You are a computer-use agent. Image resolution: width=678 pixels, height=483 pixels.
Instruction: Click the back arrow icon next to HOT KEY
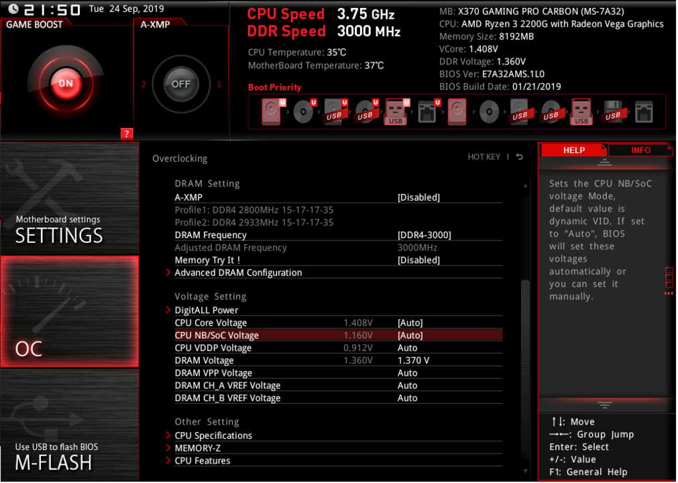519,157
